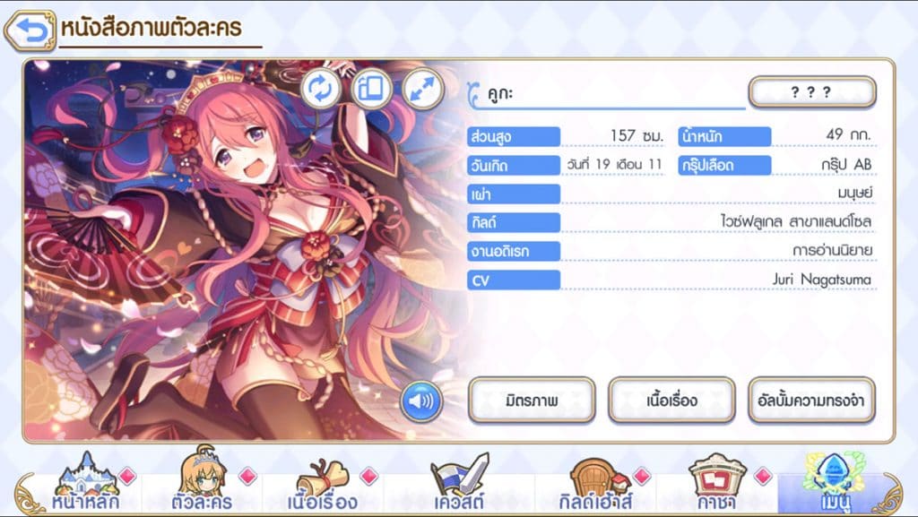Open the เนื้อเรื่อง character story button

671,401
